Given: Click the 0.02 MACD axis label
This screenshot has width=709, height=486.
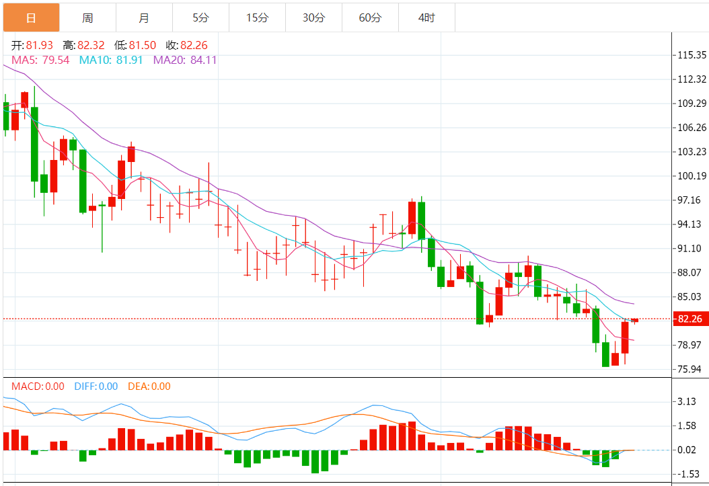Looking at the screenshot, I should (x=687, y=450).
